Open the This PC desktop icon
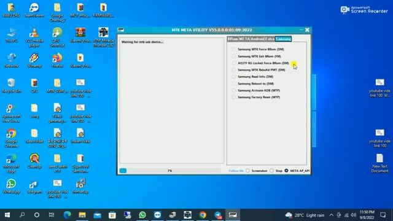This screenshot has width=393, height=221. [x=11, y=35]
